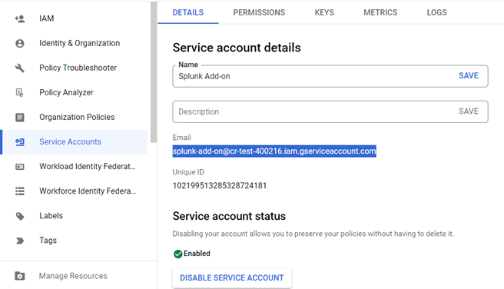Click the highlighted service account email
The width and height of the screenshot is (504, 289).
pyautogui.click(x=274, y=151)
